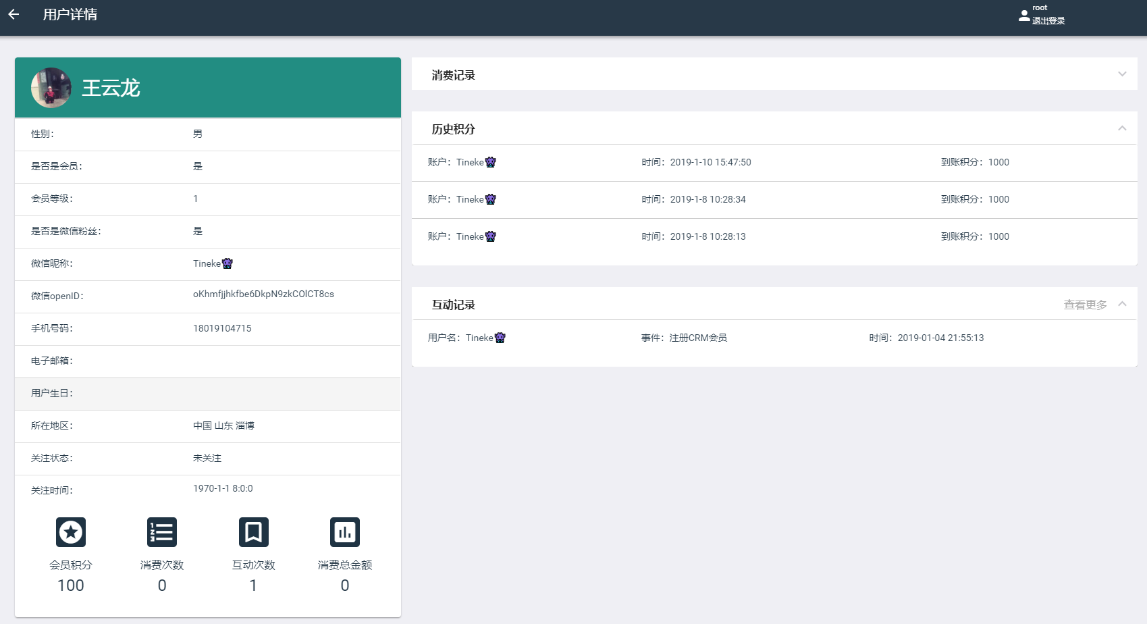The width and height of the screenshot is (1147, 624).
Task: Click the 消费总金额 chart icon
Action: [345, 532]
